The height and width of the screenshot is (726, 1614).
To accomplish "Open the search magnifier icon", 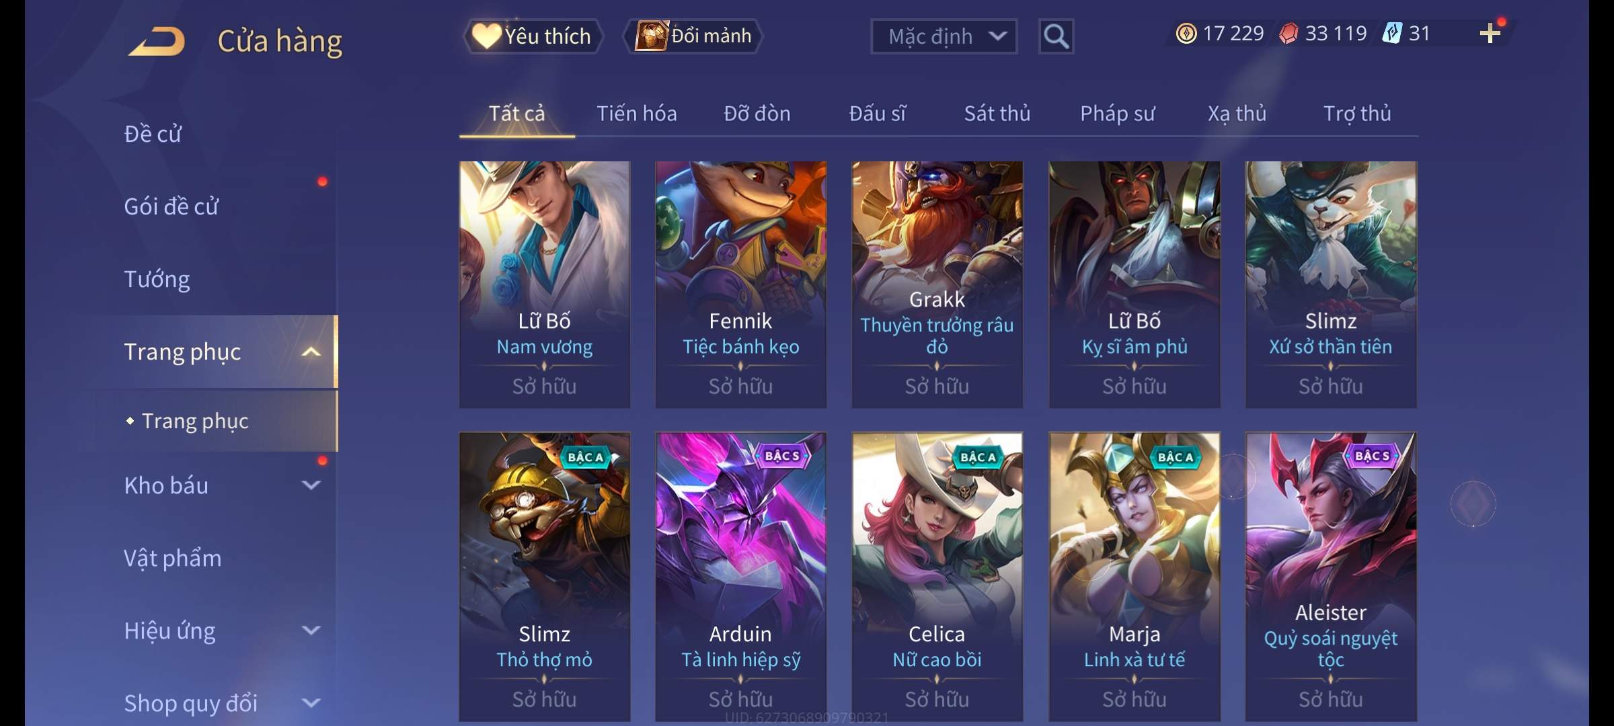I will (x=1056, y=36).
